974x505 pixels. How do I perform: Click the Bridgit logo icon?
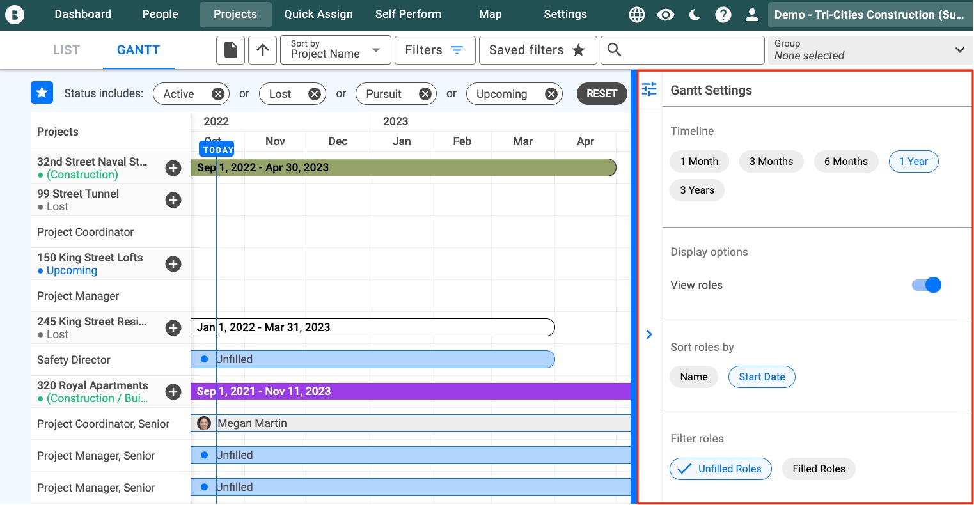14,14
